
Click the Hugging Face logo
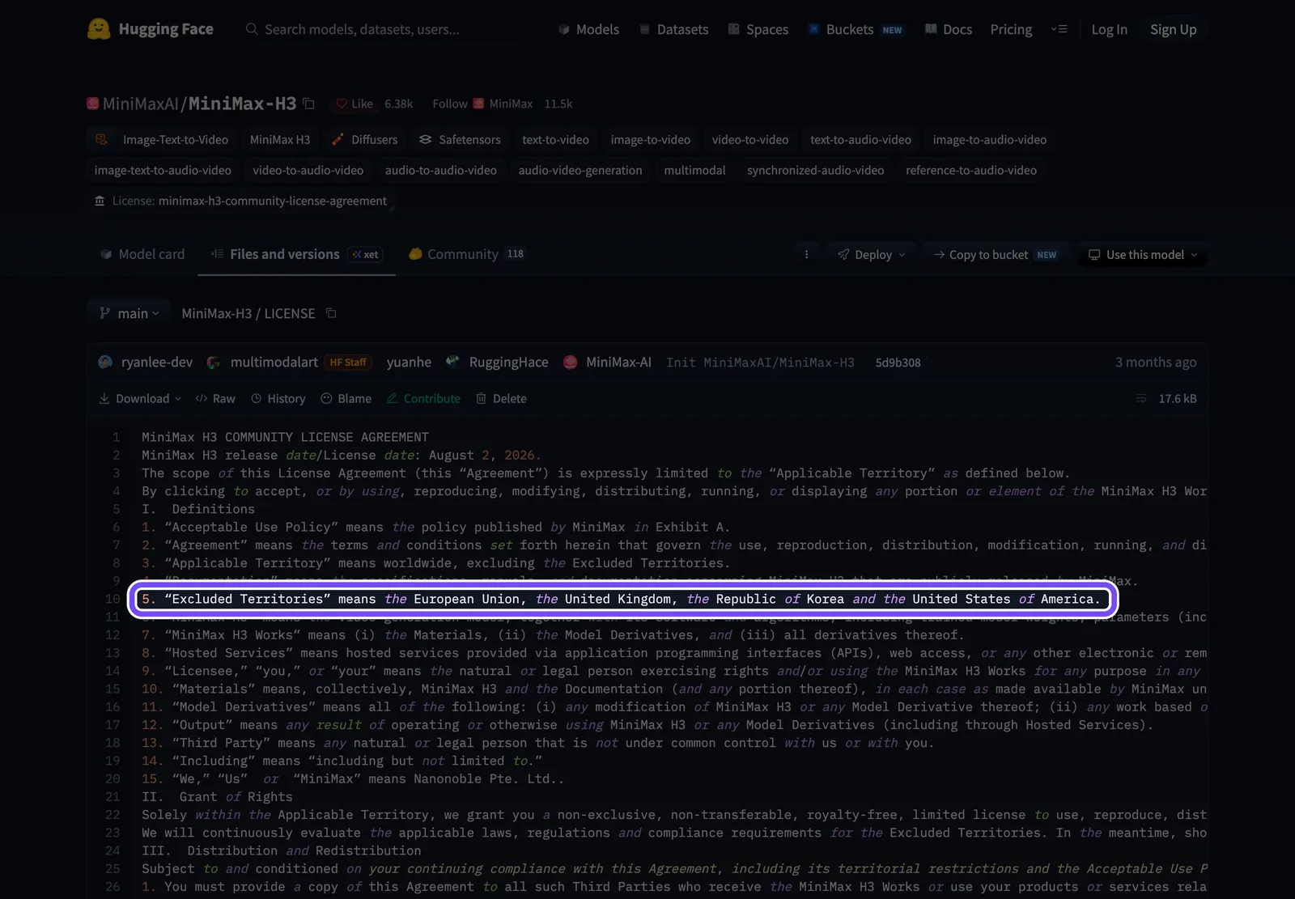(x=151, y=29)
